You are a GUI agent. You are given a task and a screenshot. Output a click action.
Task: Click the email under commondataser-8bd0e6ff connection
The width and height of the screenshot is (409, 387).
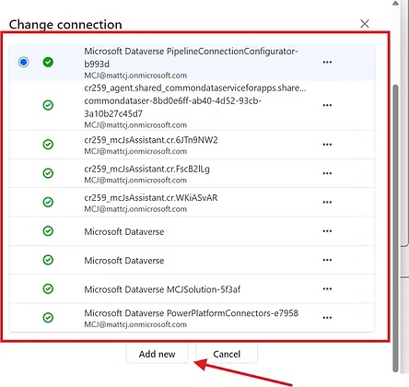pyautogui.click(x=135, y=125)
